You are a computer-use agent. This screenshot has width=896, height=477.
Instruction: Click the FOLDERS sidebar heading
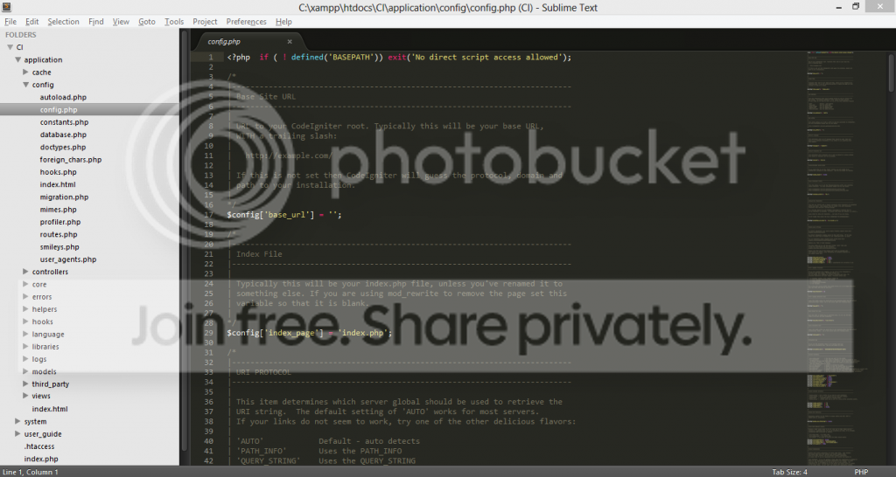click(x=21, y=35)
